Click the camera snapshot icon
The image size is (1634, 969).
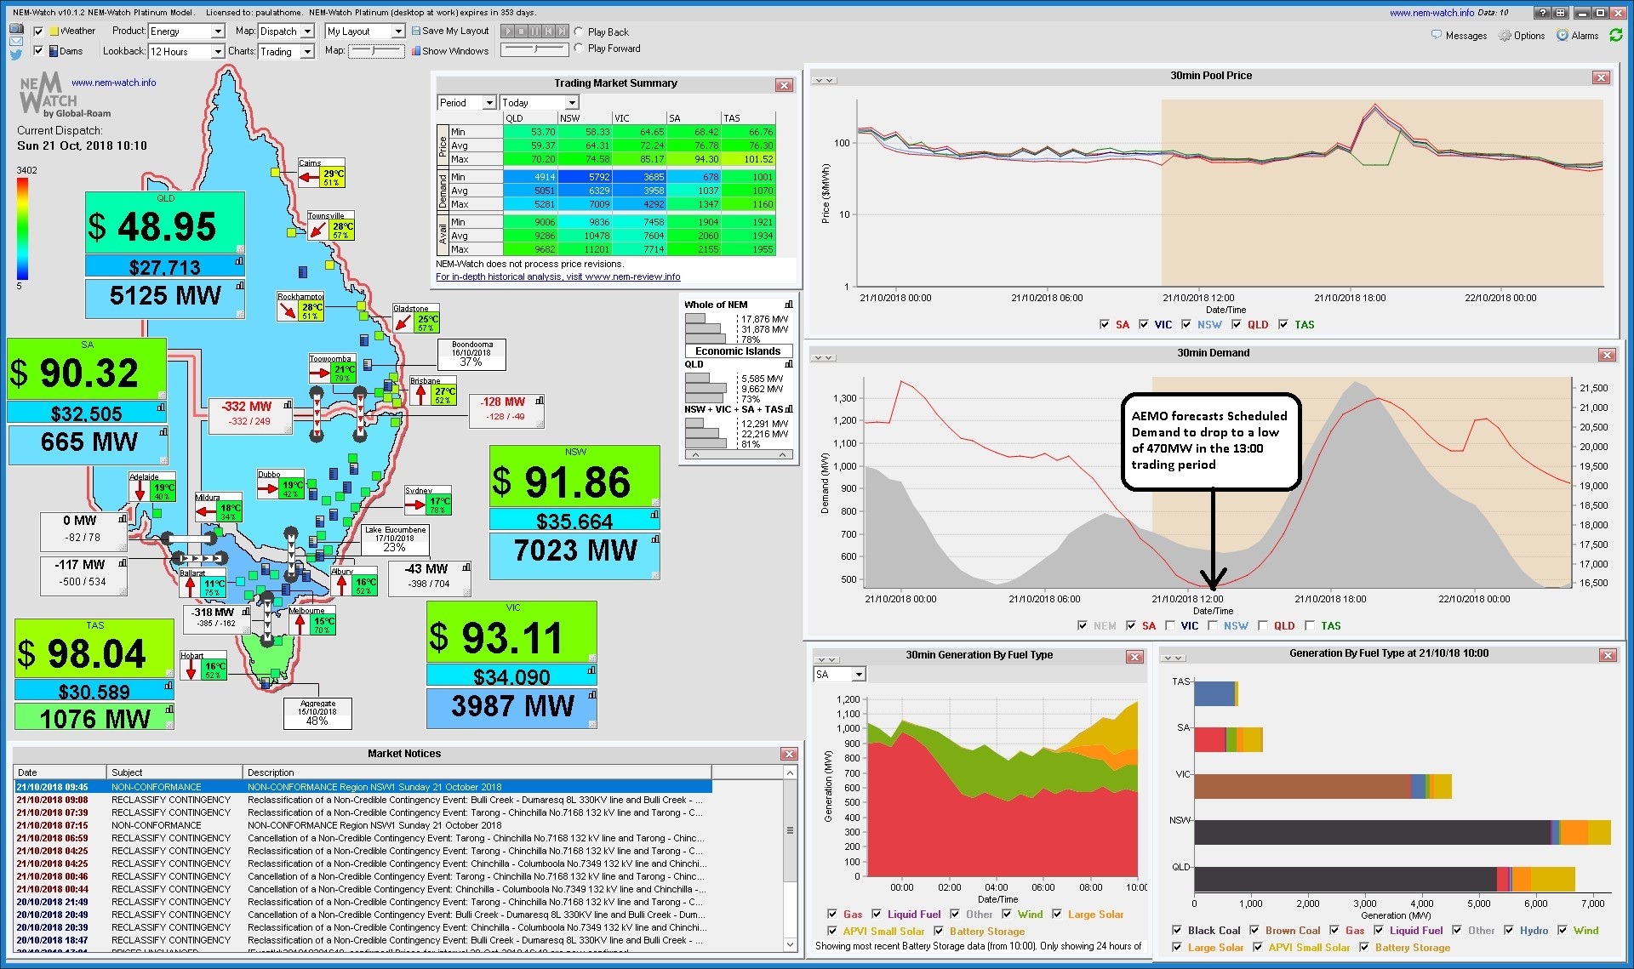(16, 28)
